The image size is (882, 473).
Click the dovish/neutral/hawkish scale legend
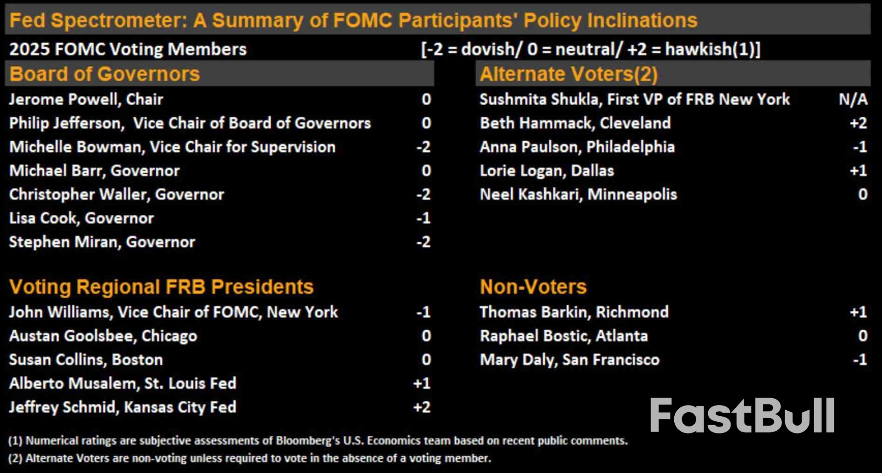[x=590, y=49]
